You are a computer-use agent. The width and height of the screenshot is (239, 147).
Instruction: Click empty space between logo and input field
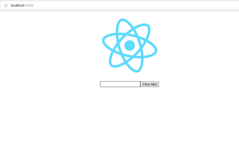[130, 77]
